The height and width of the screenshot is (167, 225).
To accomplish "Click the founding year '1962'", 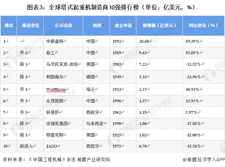I will coord(117,112).
